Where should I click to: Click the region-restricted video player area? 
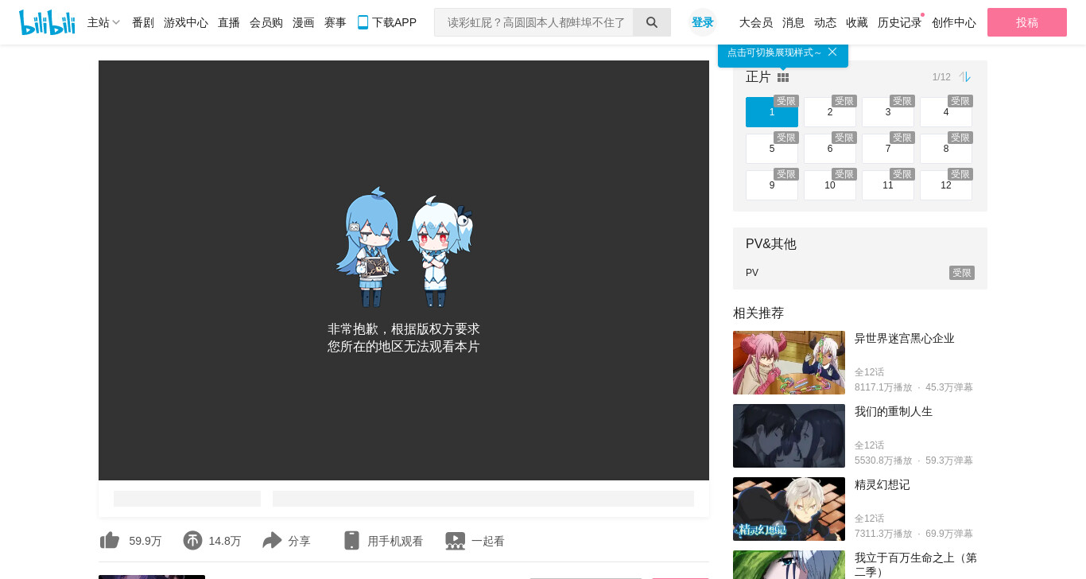pyautogui.click(x=404, y=270)
